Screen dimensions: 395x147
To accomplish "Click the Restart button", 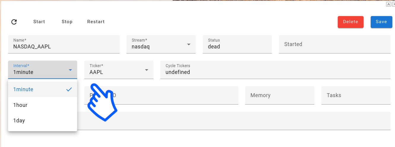I will click(x=96, y=22).
